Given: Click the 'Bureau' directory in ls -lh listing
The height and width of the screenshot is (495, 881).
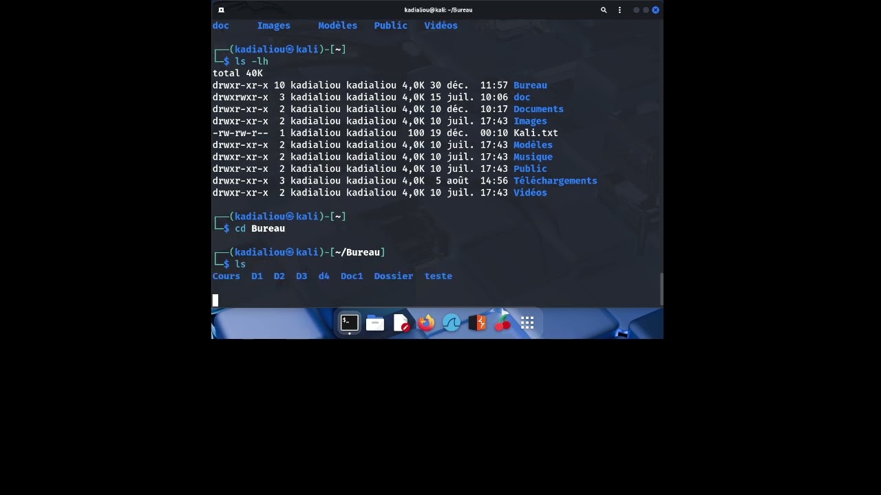Looking at the screenshot, I should pos(530,85).
